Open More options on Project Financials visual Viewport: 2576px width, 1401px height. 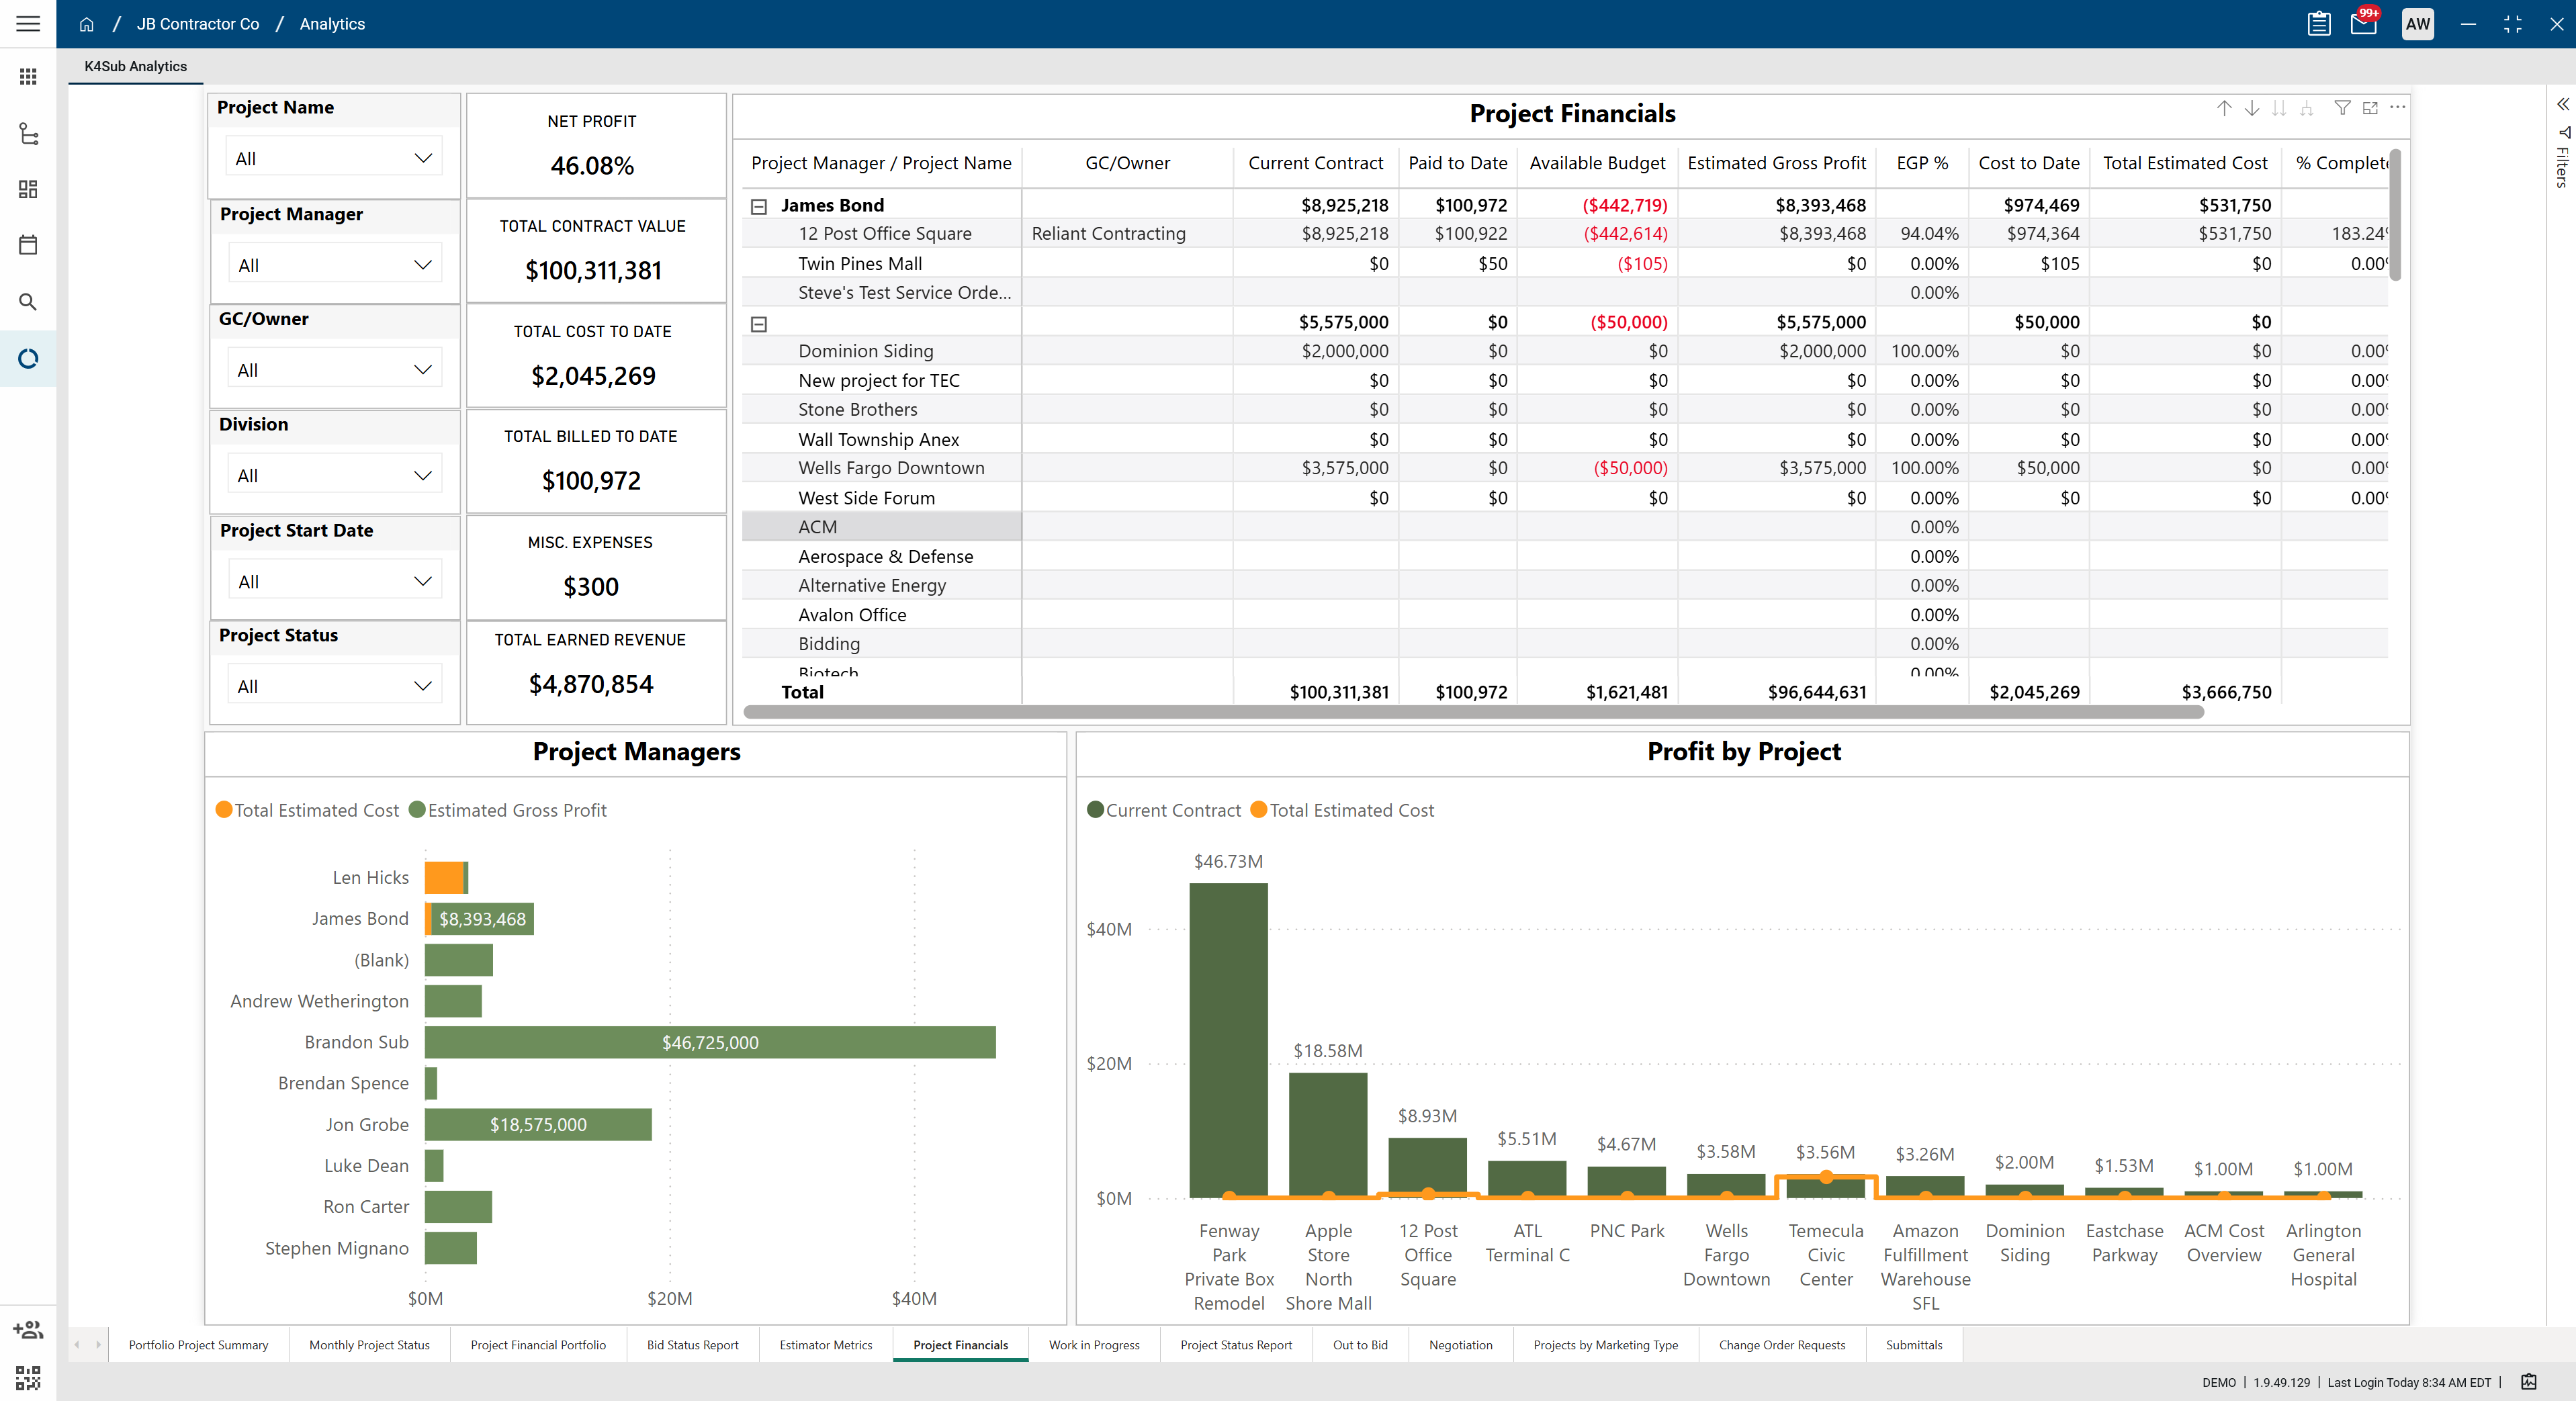click(x=2398, y=108)
